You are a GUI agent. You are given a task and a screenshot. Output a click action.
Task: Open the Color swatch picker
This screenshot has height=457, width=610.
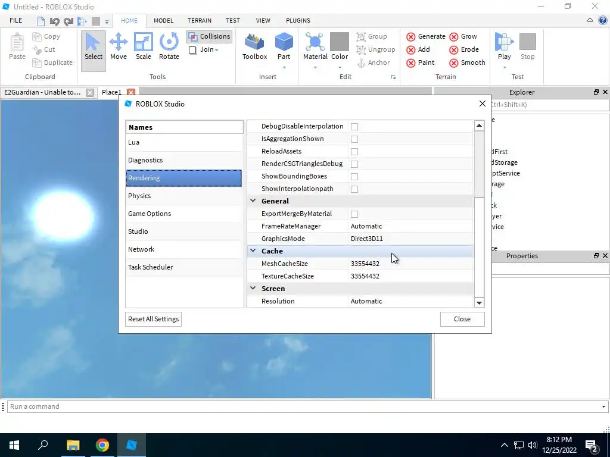tap(339, 46)
